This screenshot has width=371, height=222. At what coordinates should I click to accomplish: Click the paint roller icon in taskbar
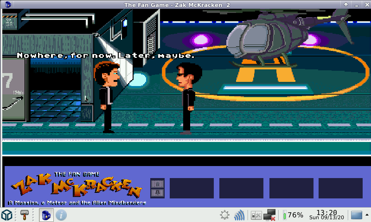(25, 215)
